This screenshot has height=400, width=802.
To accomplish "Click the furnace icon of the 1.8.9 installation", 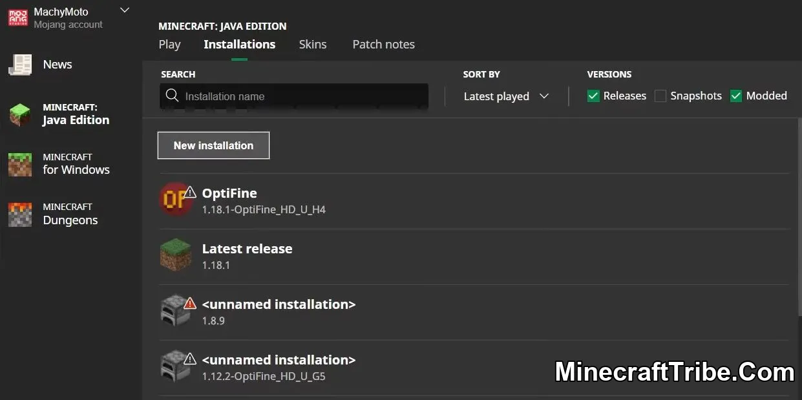I will [x=174, y=311].
